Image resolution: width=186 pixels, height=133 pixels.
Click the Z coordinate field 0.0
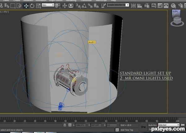(111, 125)
